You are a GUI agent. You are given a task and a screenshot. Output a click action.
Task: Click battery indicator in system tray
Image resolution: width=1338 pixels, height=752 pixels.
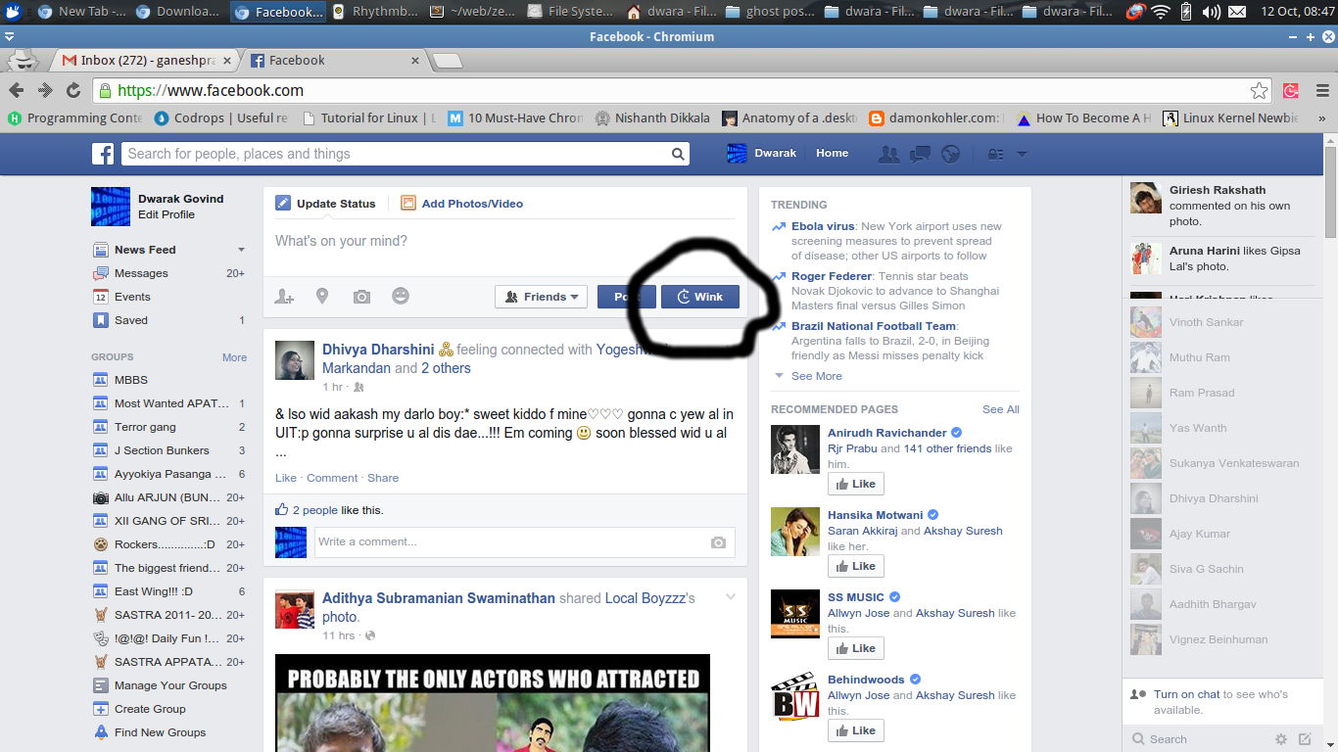pos(1186,12)
